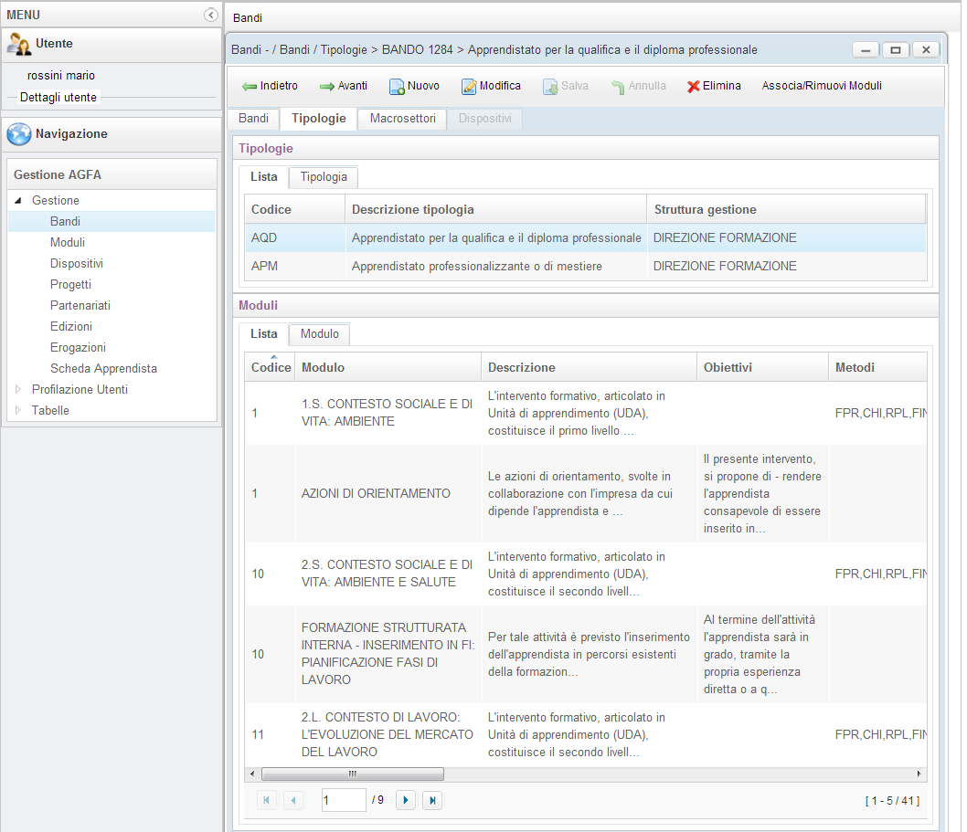The height and width of the screenshot is (832, 967).
Task: Go to next page of Moduli
Action: pos(406,801)
